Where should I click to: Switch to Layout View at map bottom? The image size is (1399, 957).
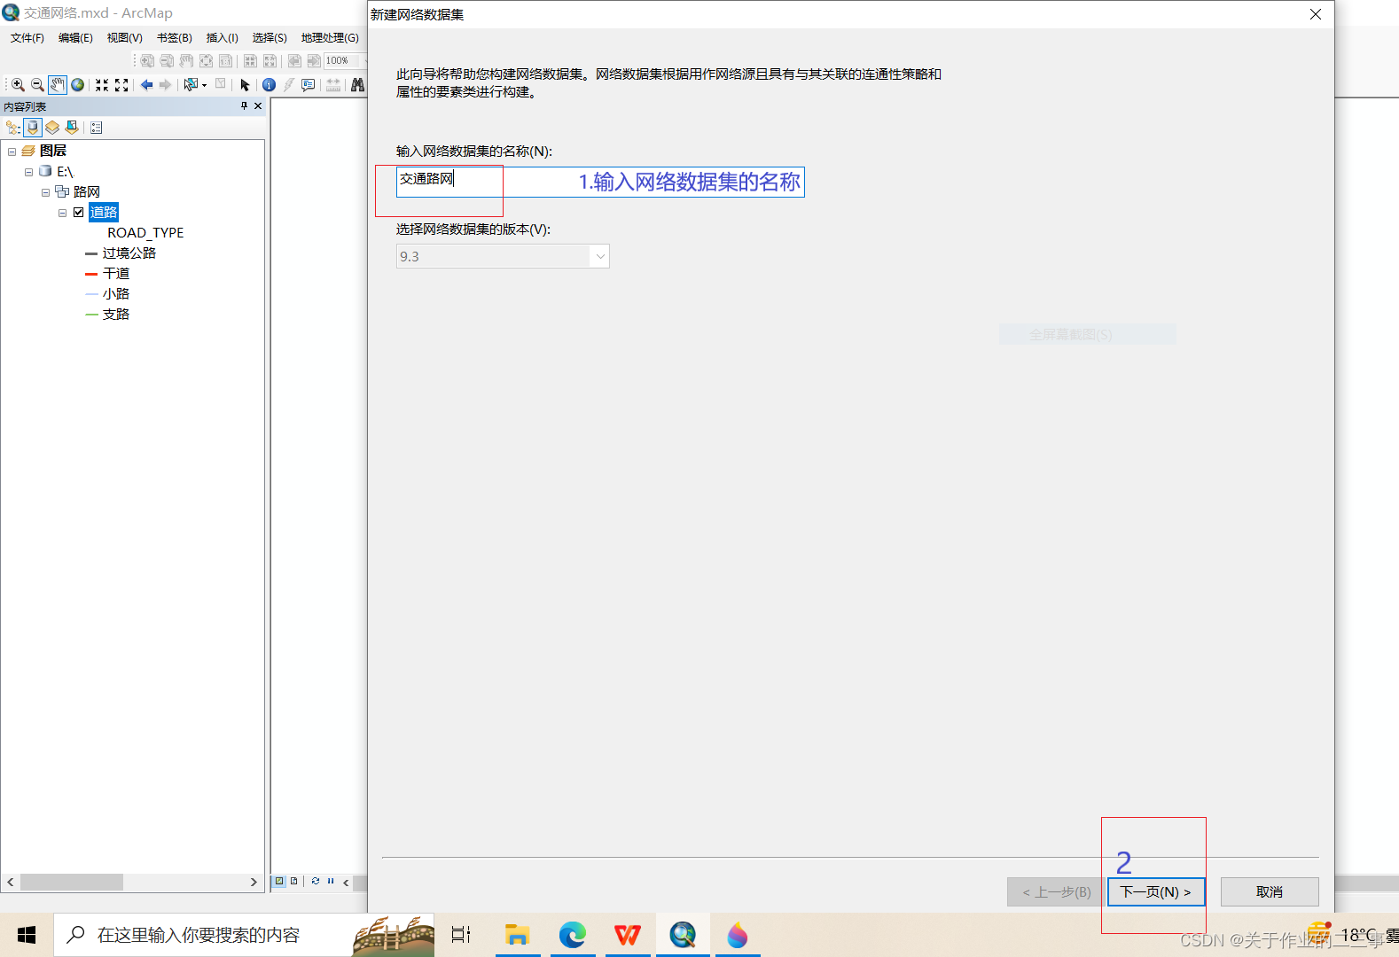click(x=293, y=881)
